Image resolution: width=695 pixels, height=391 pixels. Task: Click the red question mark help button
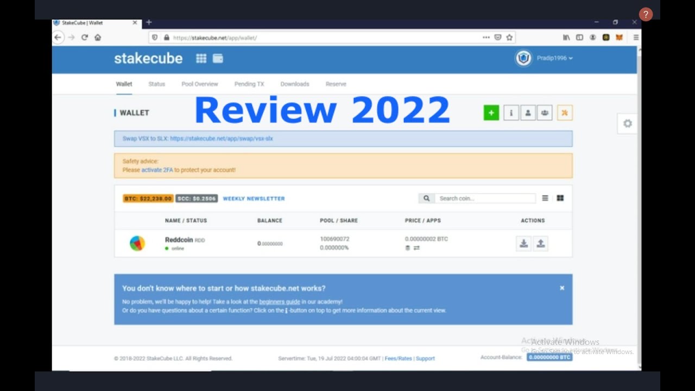pos(646,15)
